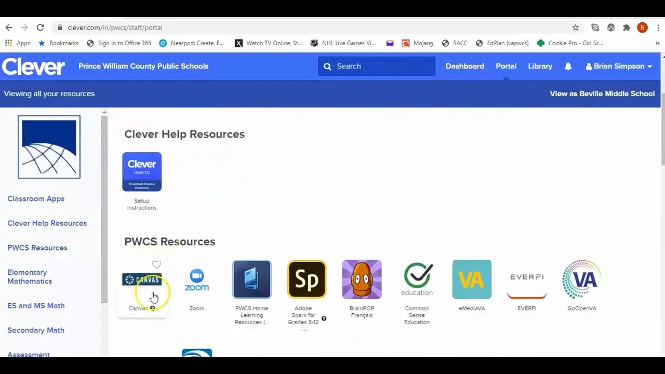Expand hidden bookmarks with double chevron
665x374 pixels.
[x=657, y=43]
